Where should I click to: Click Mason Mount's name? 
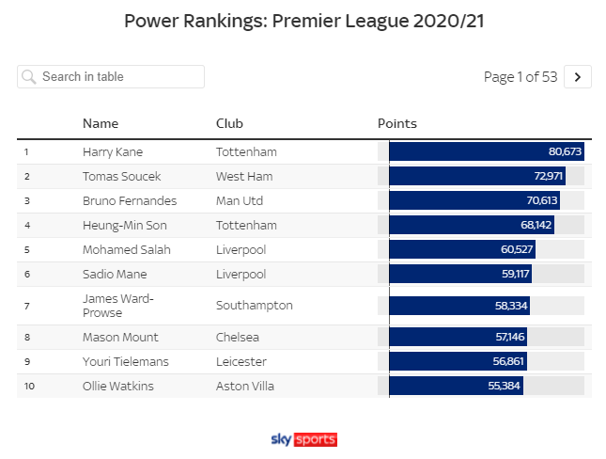click(120, 337)
